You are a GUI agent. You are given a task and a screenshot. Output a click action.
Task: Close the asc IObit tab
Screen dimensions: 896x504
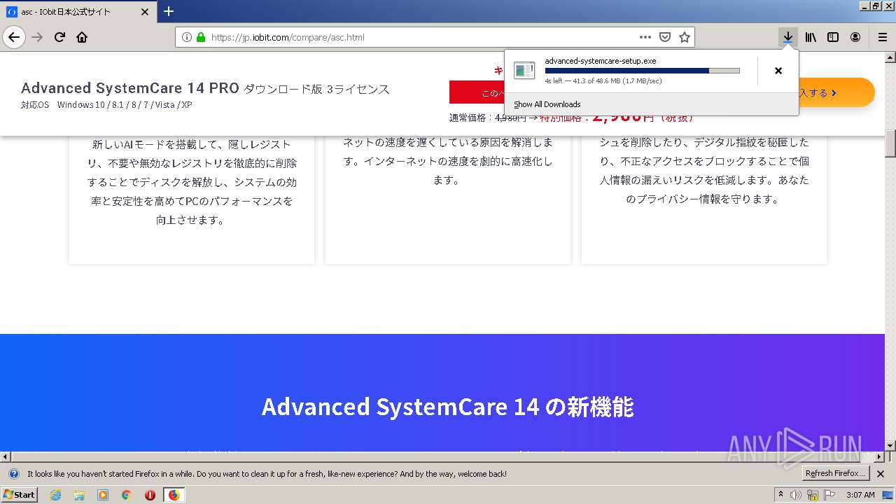[145, 12]
